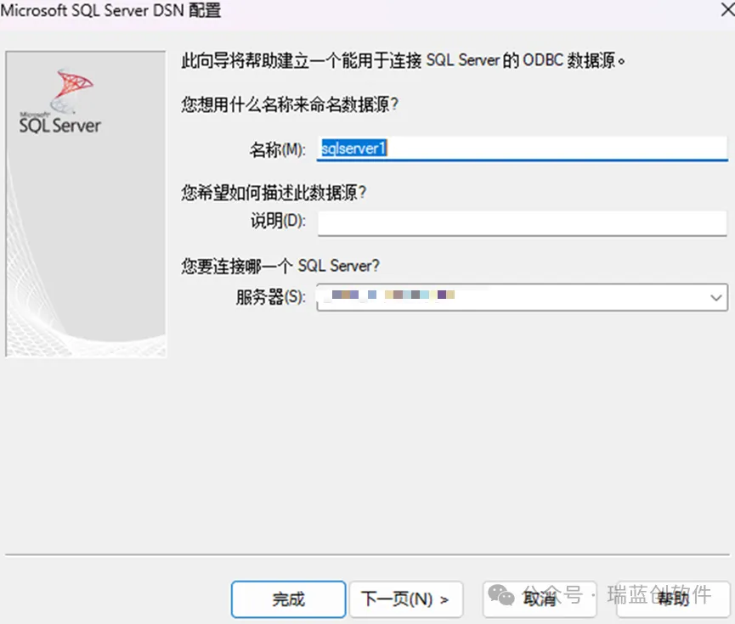Click the 服务器(S) server name box
The image size is (735, 624).
510,297
